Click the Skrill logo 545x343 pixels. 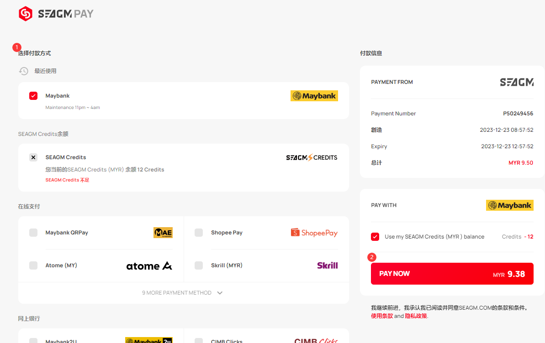pyautogui.click(x=328, y=265)
